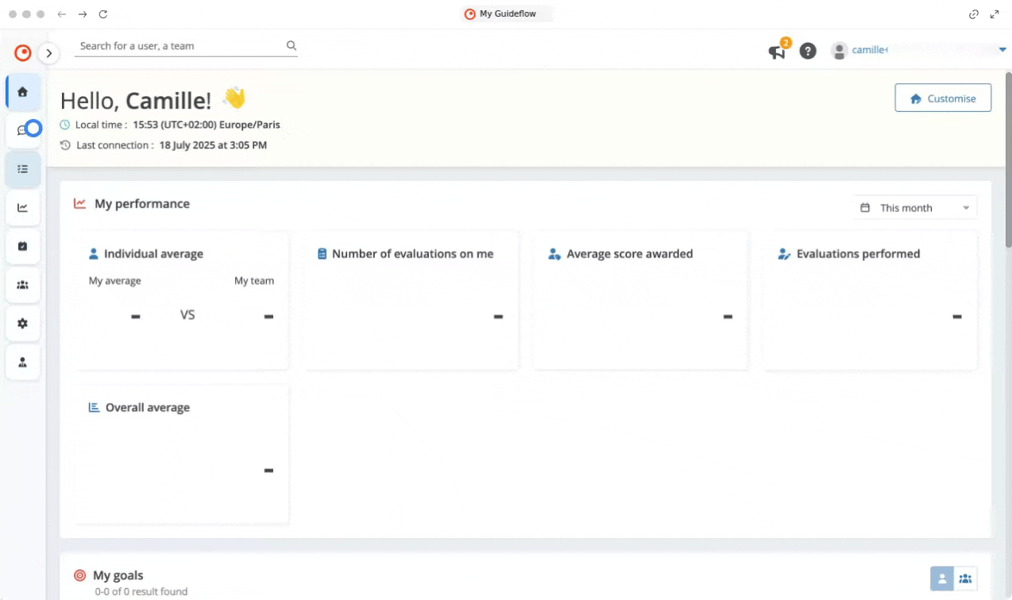Expand the sidebar with the chevron arrow
This screenshot has height=600, width=1012.
click(49, 53)
